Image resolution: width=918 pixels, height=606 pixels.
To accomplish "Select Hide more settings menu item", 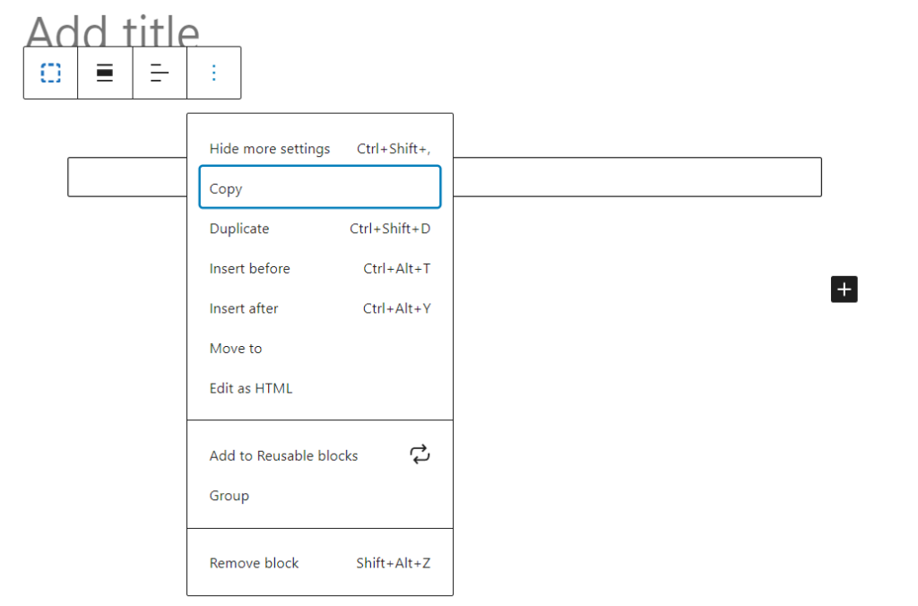I will (270, 149).
